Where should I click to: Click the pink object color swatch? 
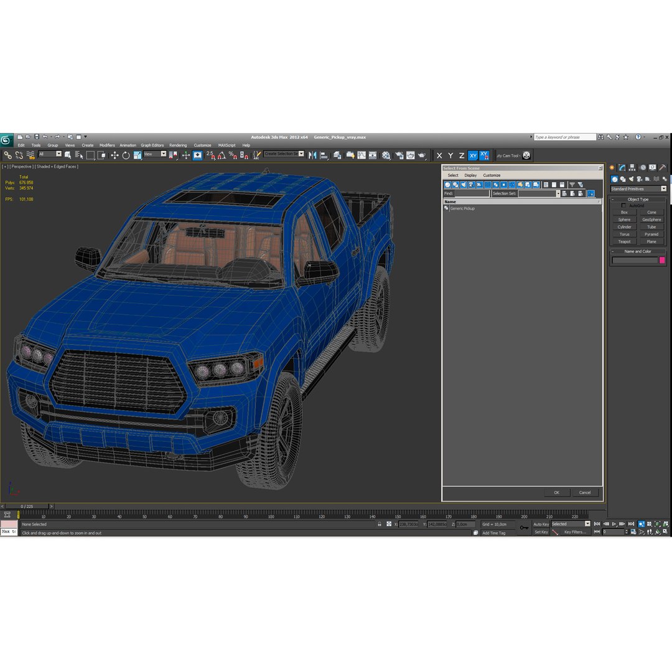pyautogui.click(x=662, y=260)
